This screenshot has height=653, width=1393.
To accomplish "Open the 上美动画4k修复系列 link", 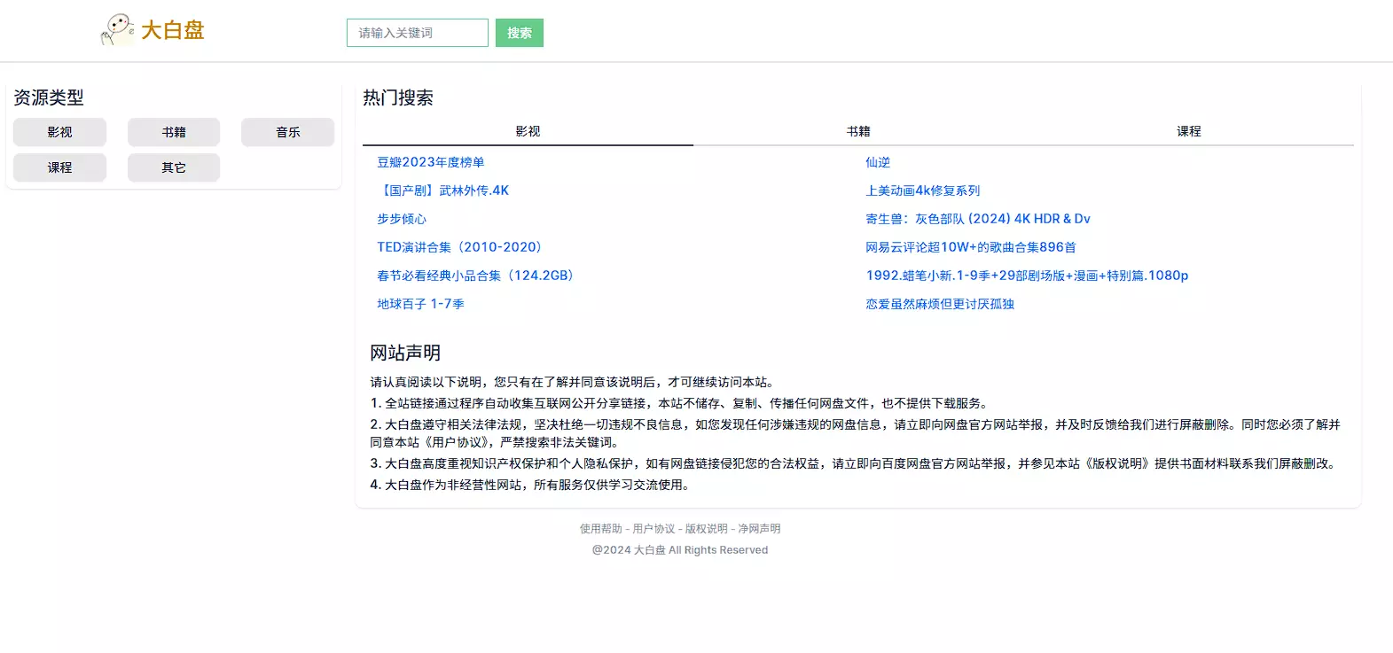I will tap(923, 190).
